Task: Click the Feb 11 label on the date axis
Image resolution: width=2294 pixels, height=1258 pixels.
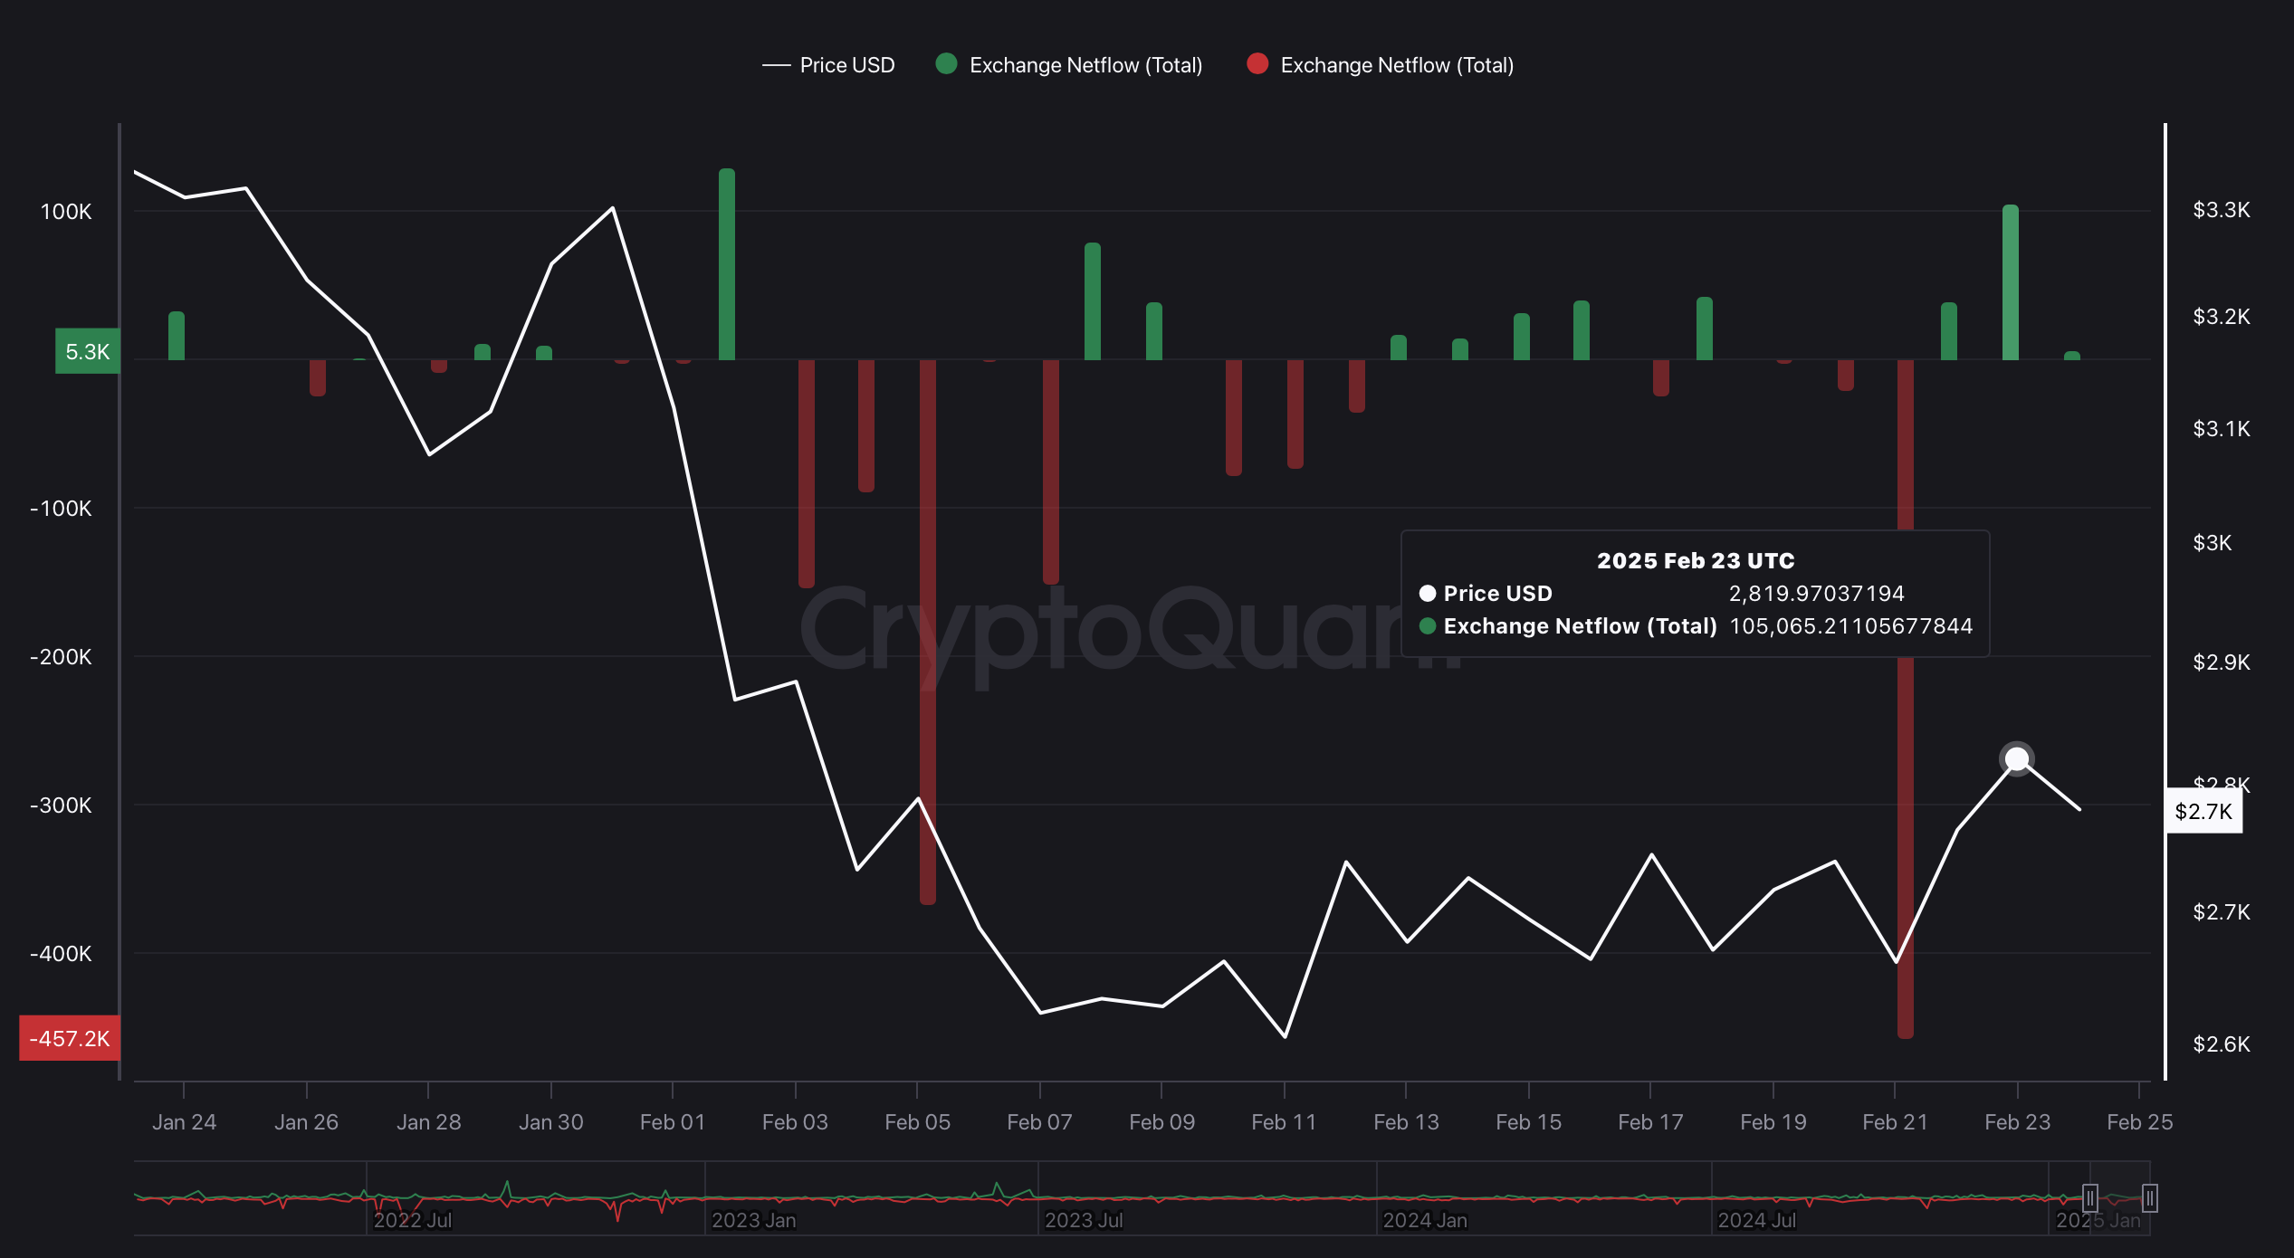Action: coord(1285,1122)
